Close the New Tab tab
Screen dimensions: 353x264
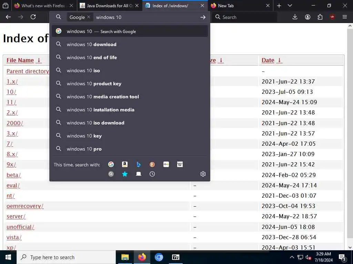(x=268, y=5)
